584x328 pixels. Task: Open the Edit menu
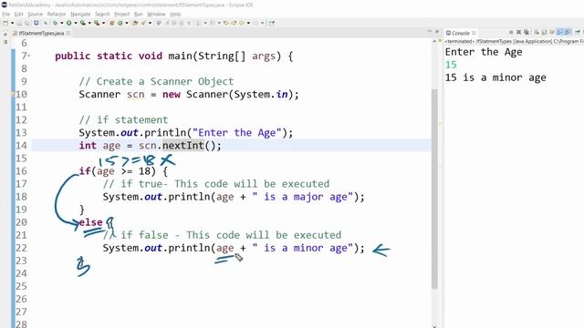point(18,15)
